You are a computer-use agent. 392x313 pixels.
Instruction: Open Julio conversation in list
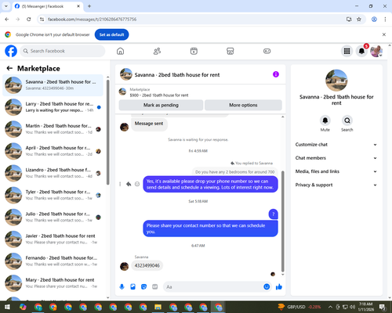tap(53, 217)
